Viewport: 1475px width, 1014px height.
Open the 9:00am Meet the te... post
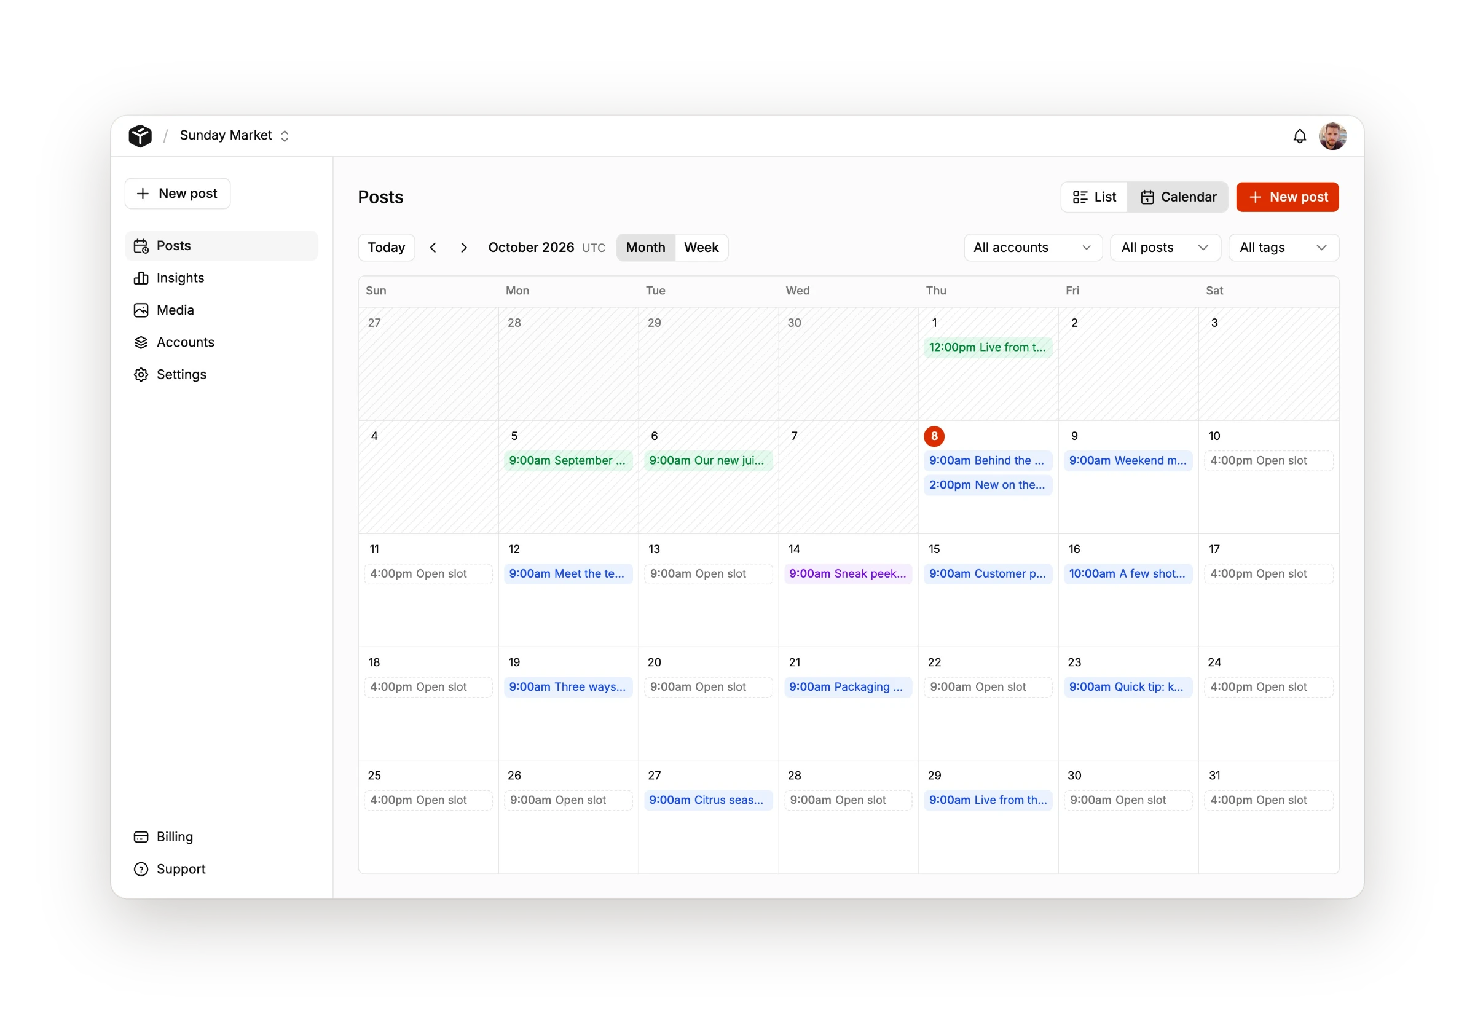point(568,574)
